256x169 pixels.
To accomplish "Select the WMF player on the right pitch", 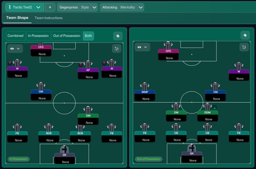I will (x=145, y=92).
